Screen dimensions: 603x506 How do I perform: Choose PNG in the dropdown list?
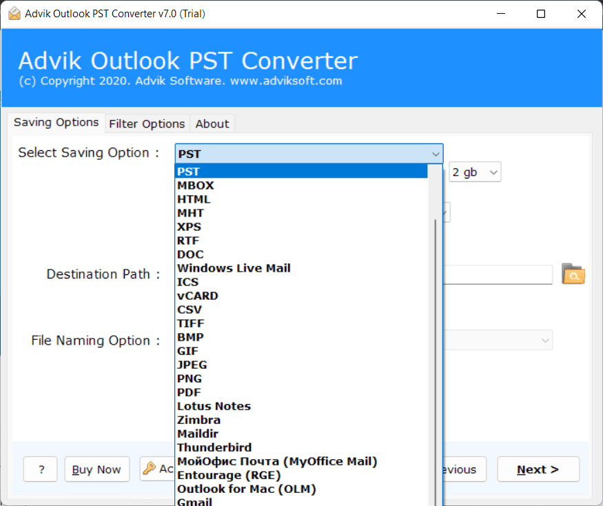pyautogui.click(x=301, y=378)
